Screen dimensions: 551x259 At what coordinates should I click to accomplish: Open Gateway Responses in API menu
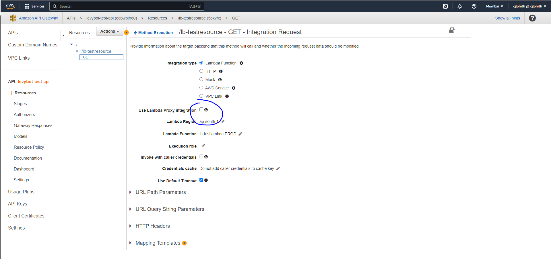(33, 125)
